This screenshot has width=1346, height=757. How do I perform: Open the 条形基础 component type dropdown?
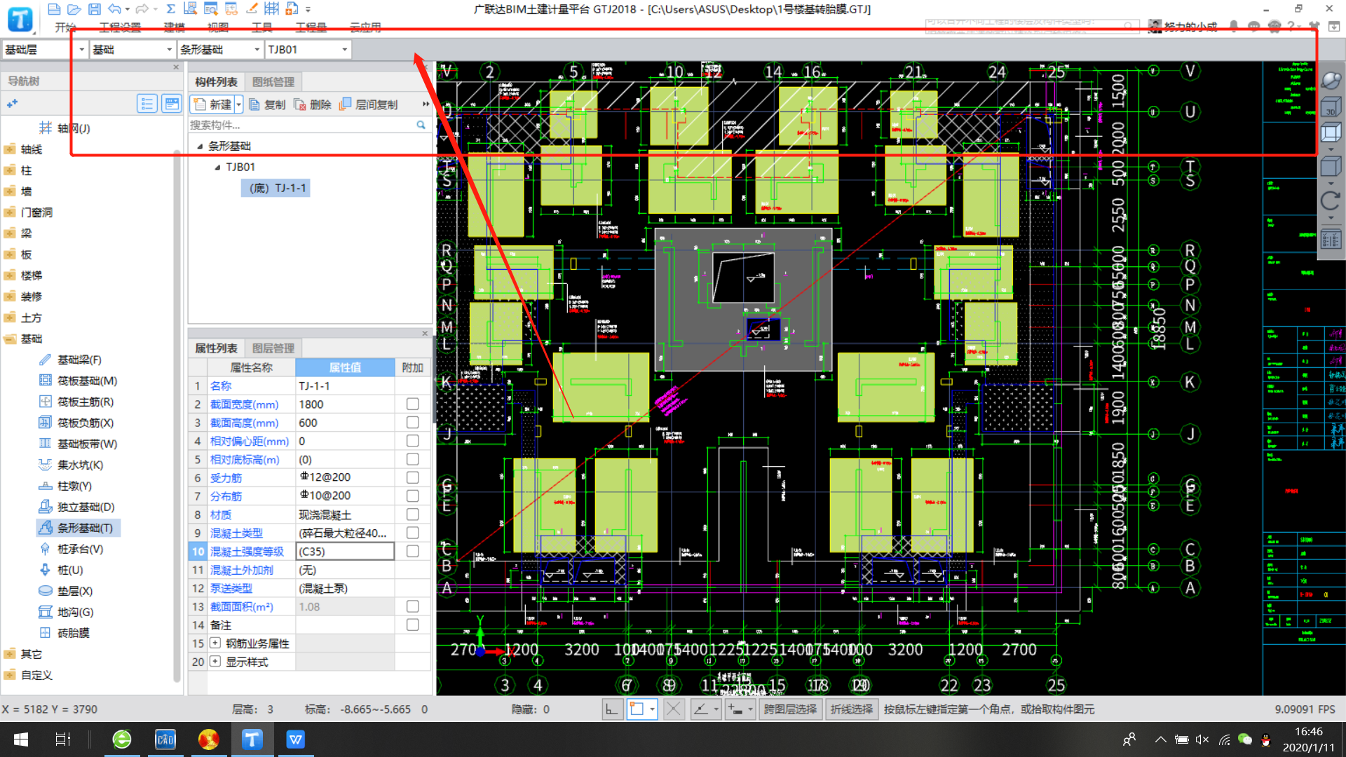click(257, 50)
